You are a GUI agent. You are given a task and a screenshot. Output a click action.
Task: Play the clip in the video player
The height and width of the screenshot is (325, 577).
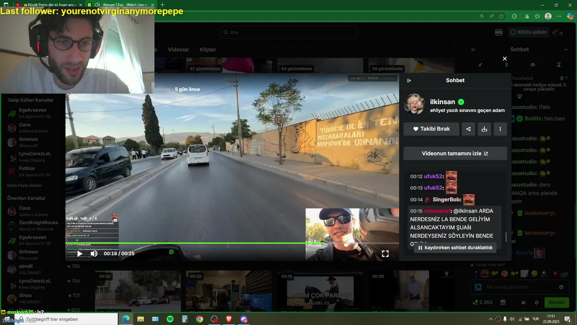pyautogui.click(x=80, y=254)
